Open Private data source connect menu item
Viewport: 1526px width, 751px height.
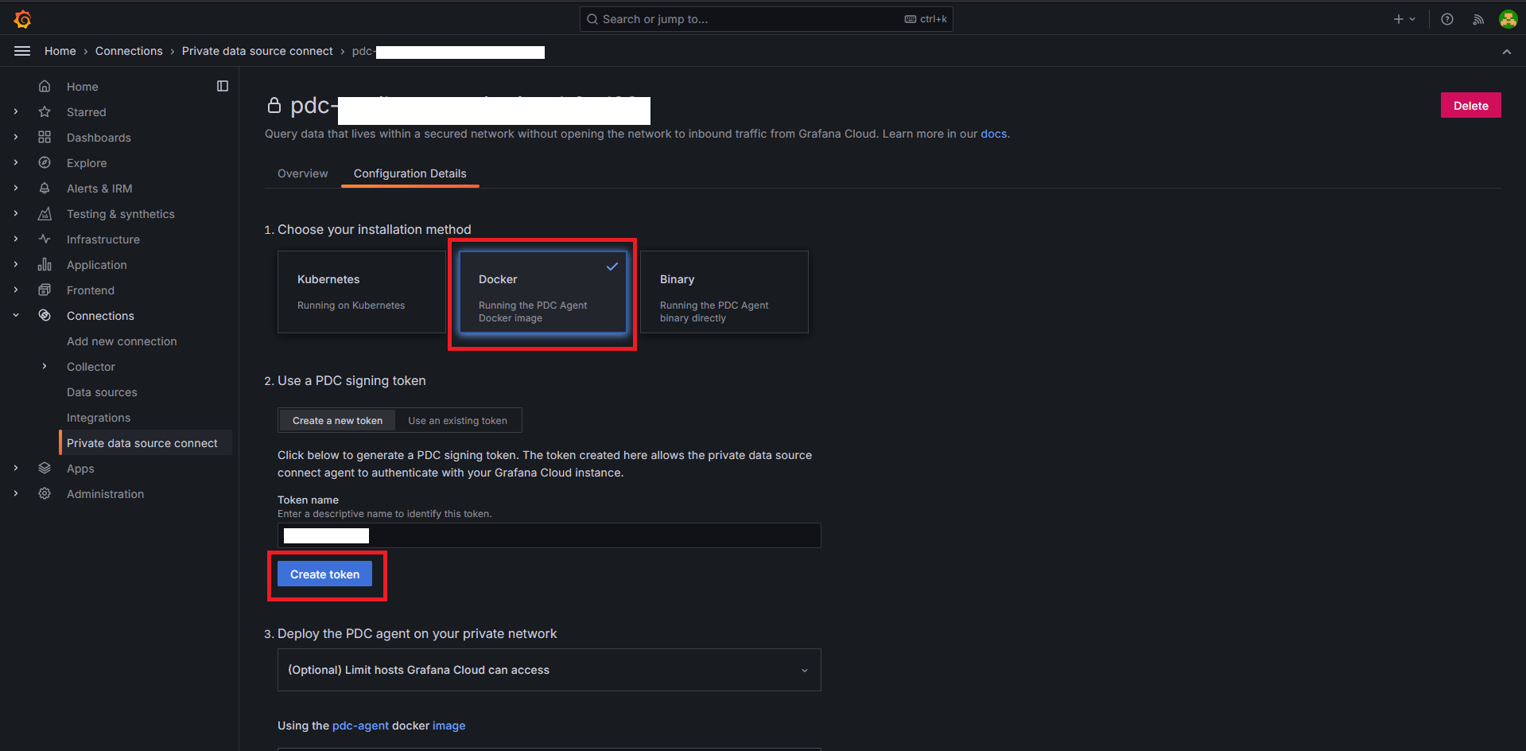[142, 442]
